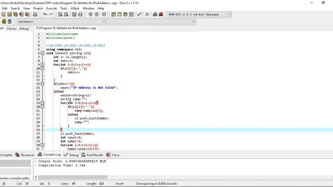The image size is (333, 187).
Task: Switch to the Classes sidebar tab
Action: click(x=11, y=29)
